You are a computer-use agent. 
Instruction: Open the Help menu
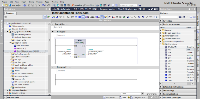(62, 2)
